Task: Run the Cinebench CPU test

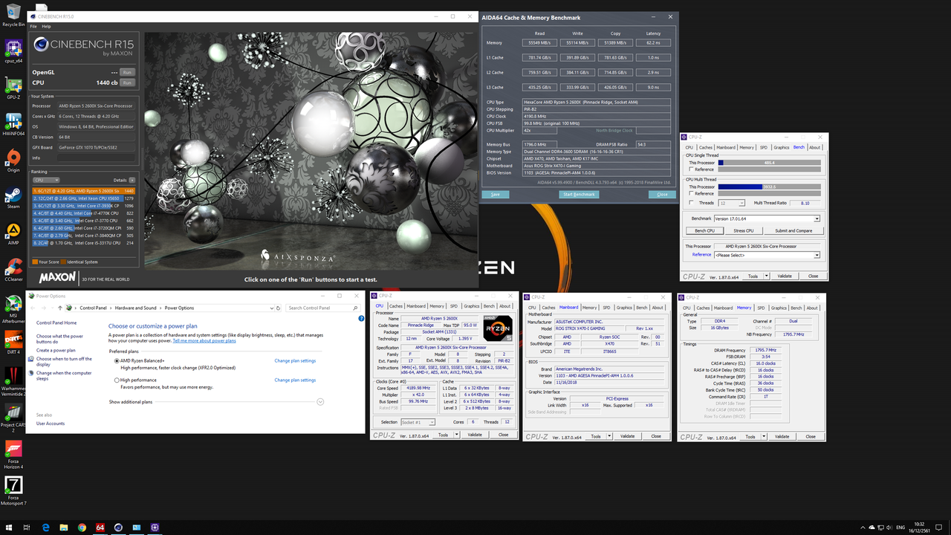Action: (x=127, y=82)
